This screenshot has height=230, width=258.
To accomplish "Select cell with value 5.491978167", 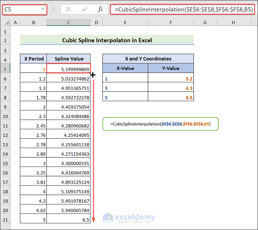I will click(x=69, y=200).
